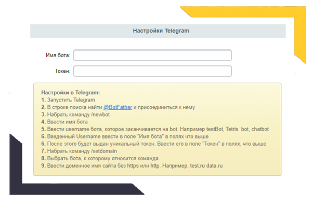Click step '1. Запустить Telegram'
Image resolution: width=312 pixels, height=201 pixels.
click(x=68, y=100)
